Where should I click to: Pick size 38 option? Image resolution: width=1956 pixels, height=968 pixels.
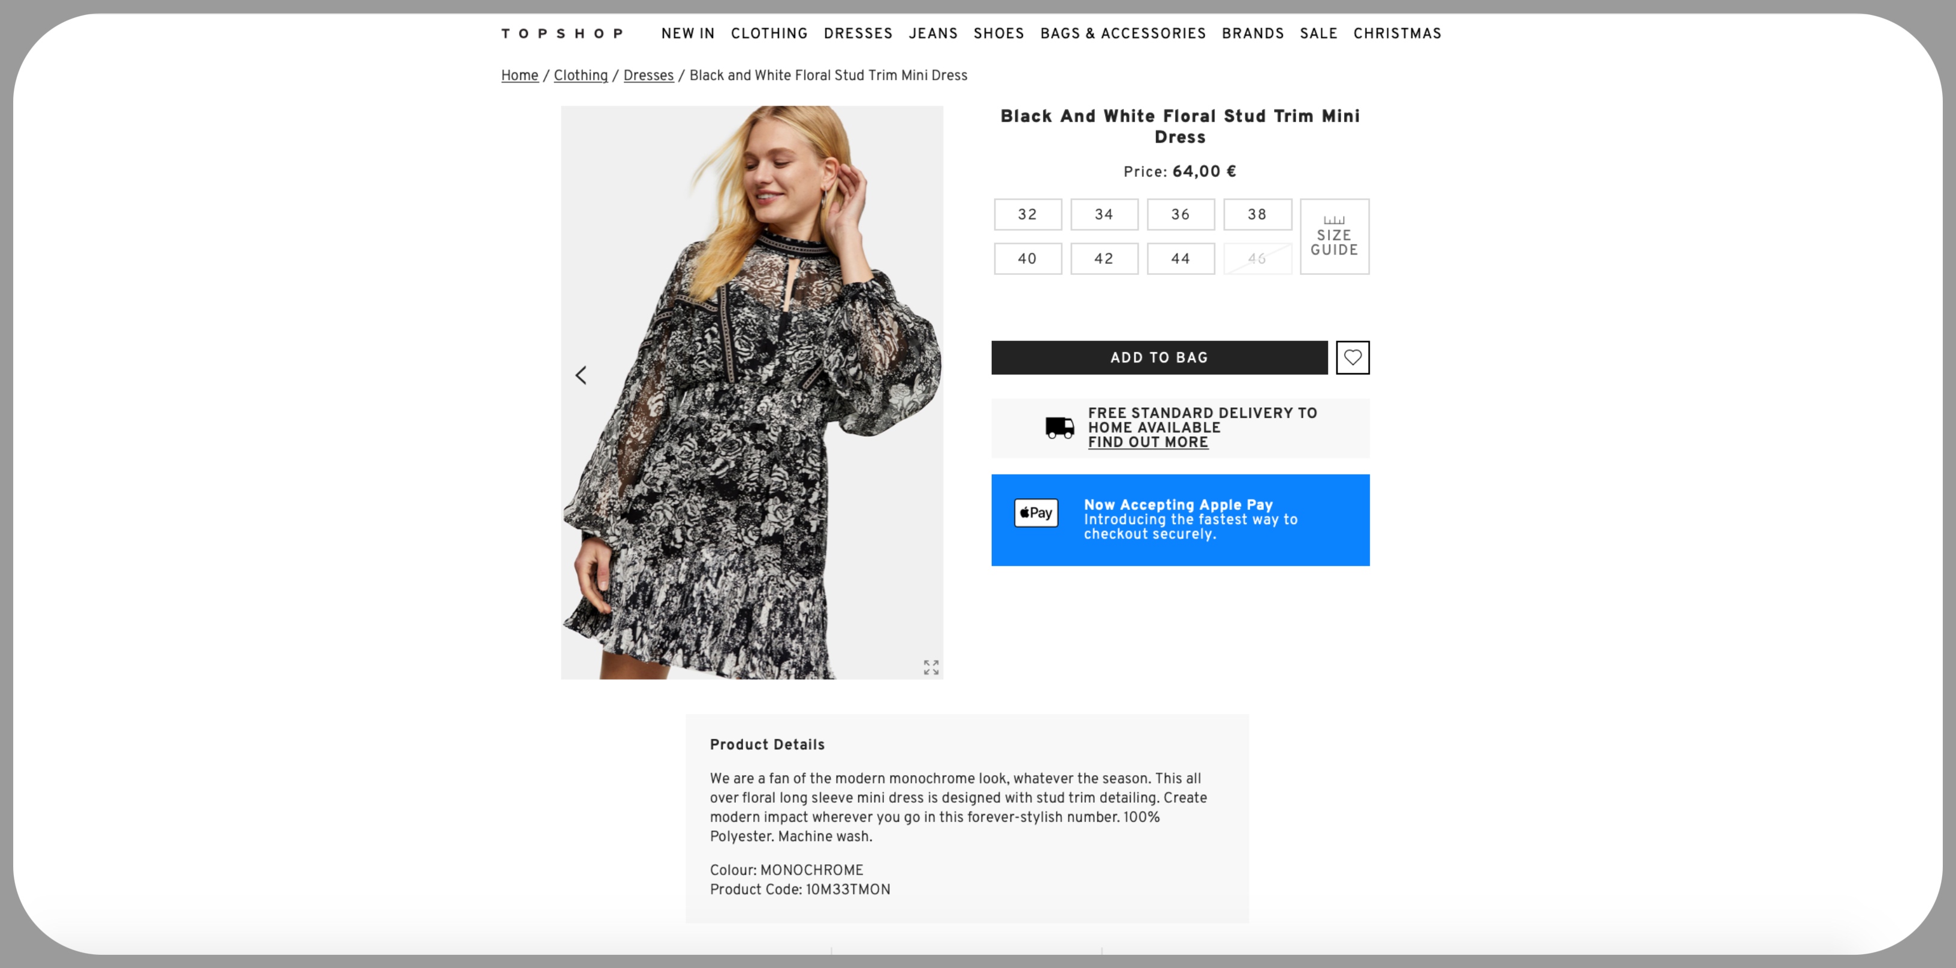pos(1257,215)
